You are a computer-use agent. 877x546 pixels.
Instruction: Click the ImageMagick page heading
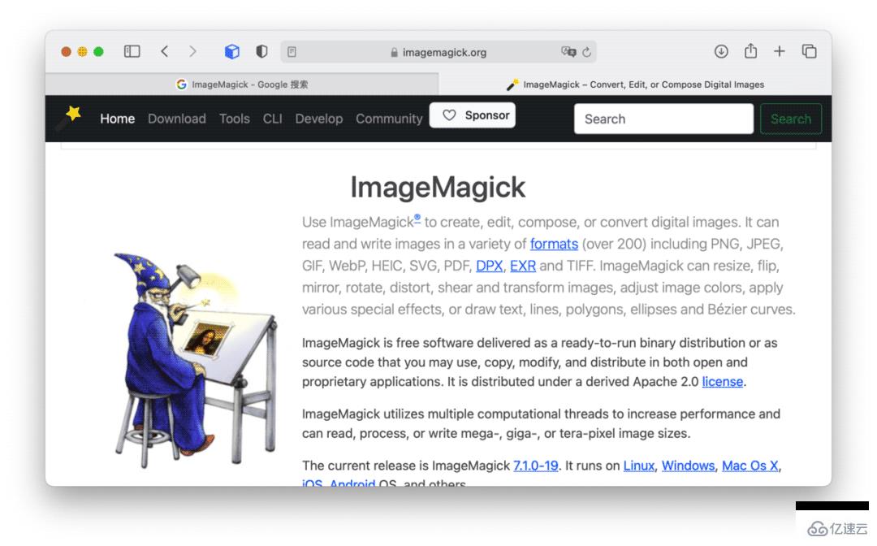[438, 187]
